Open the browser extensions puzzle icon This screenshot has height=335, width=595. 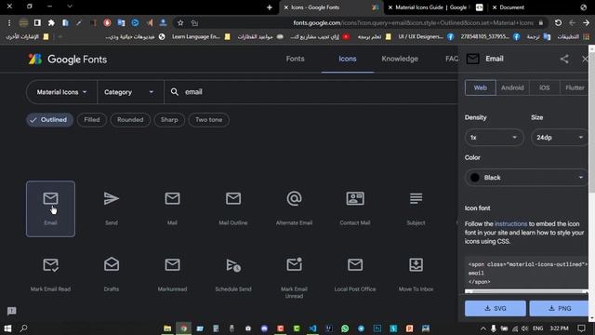(x=51, y=22)
